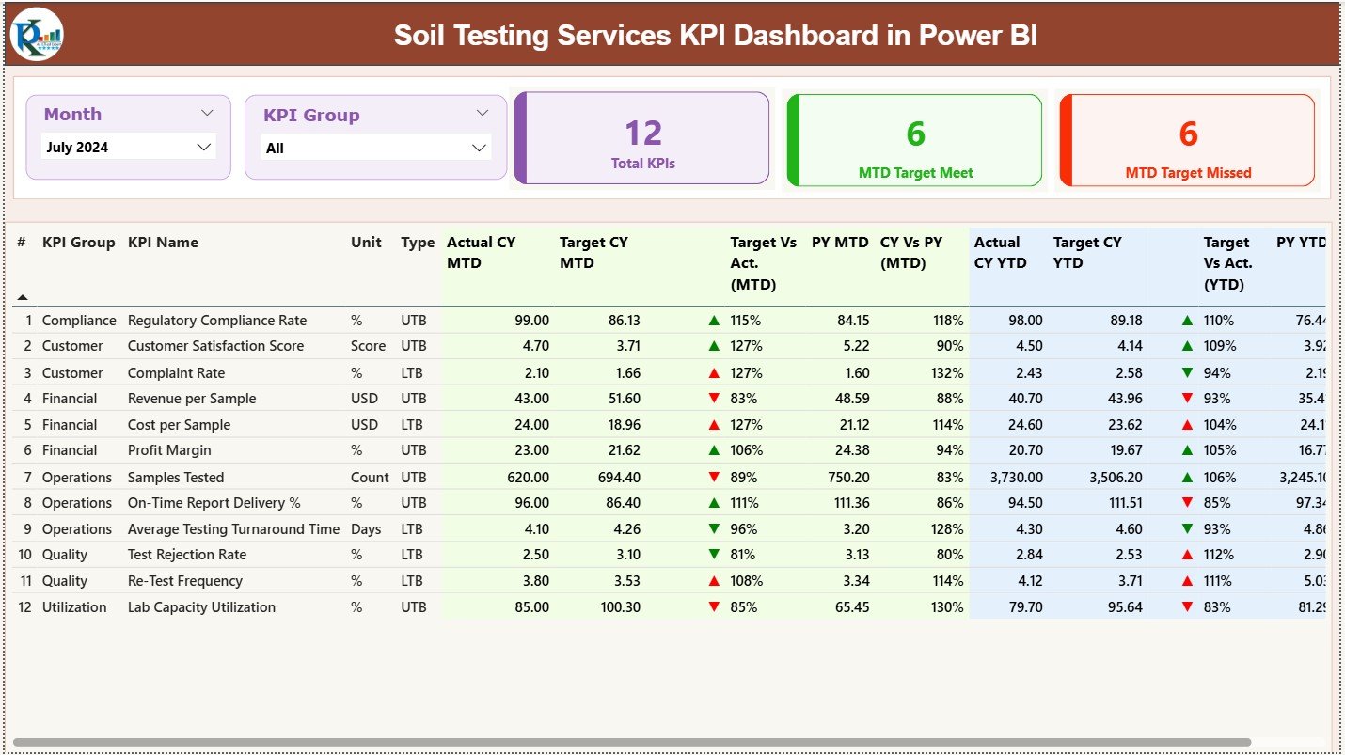The image size is (1345, 755).
Task: Click the company logo in top-left corner
Action: point(35,34)
